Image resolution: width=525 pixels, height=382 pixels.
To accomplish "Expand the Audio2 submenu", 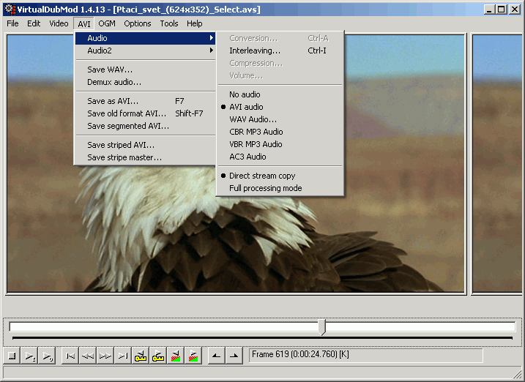I will point(145,50).
